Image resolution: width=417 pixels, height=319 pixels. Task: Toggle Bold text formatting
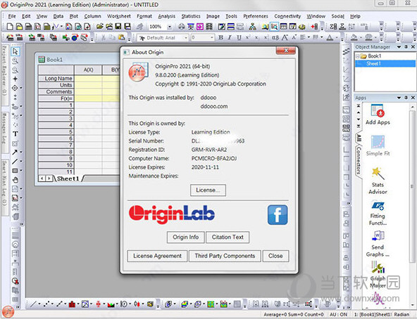point(220,38)
